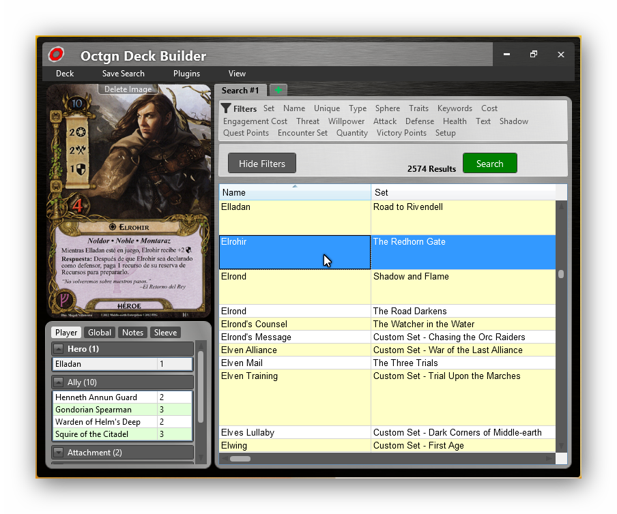This screenshot has width=617, height=514.
Task: Add the Keywords filter
Action: (455, 108)
